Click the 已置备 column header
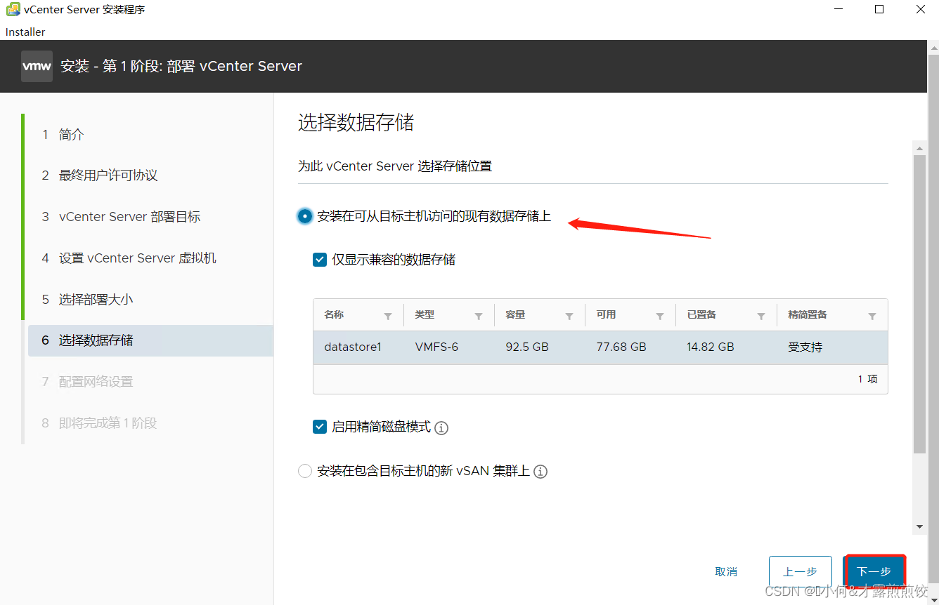This screenshot has width=939, height=605. (x=701, y=314)
